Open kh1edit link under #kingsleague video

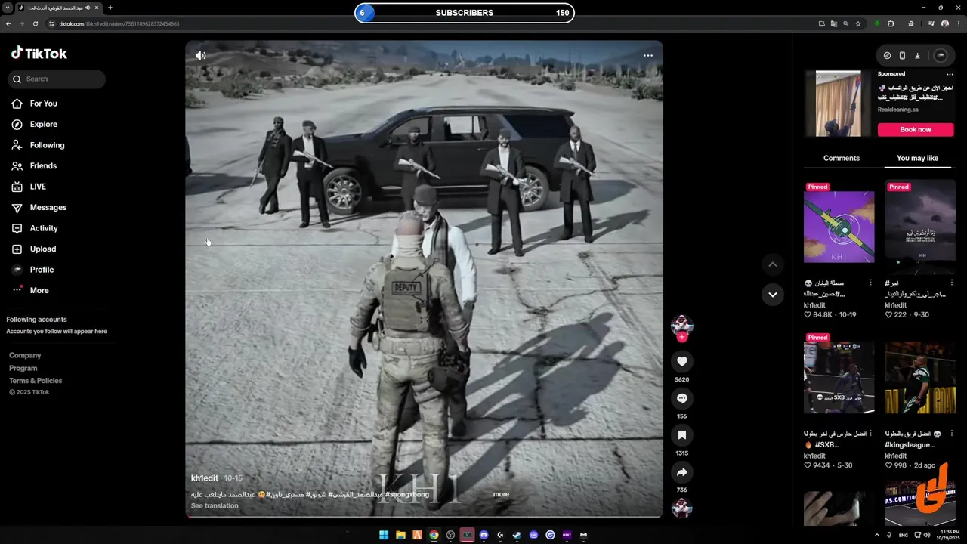[x=895, y=456]
